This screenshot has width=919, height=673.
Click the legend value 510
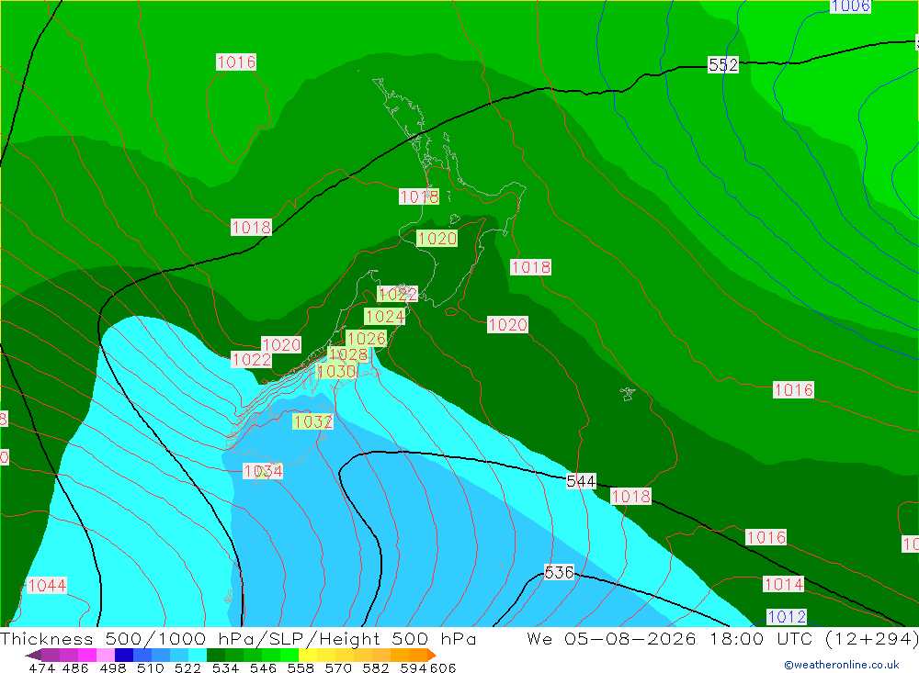point(150,667)
